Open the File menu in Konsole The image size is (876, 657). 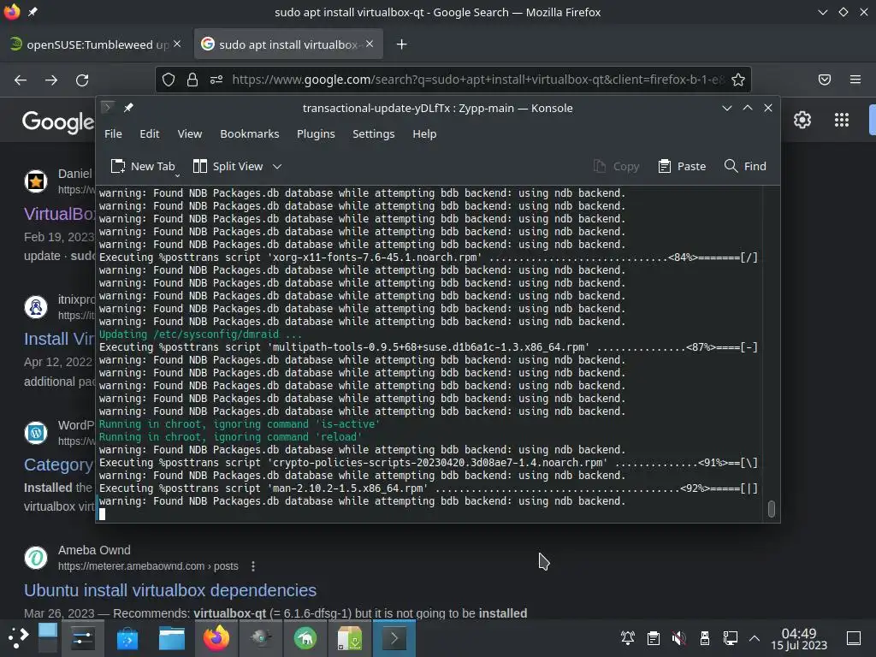click(113, 133)
